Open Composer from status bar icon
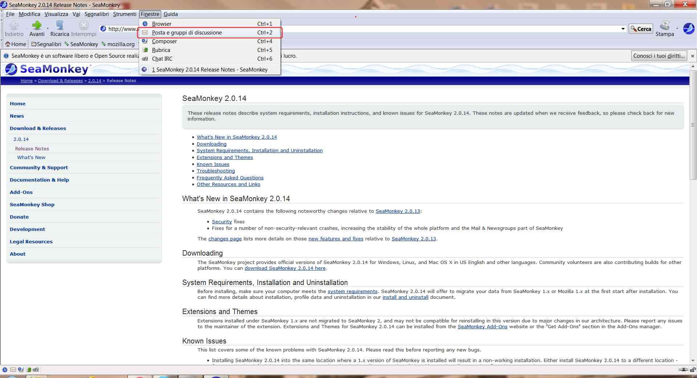 (21, 370)
